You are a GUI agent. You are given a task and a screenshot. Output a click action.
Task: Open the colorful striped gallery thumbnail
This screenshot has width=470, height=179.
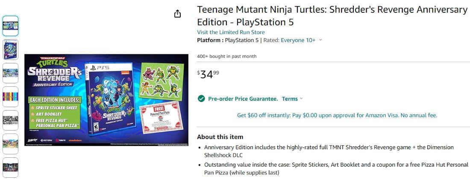[x=10, y=97]
